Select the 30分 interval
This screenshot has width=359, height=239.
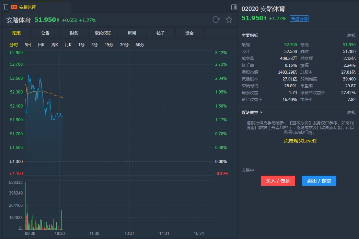[x=124, y=45]
